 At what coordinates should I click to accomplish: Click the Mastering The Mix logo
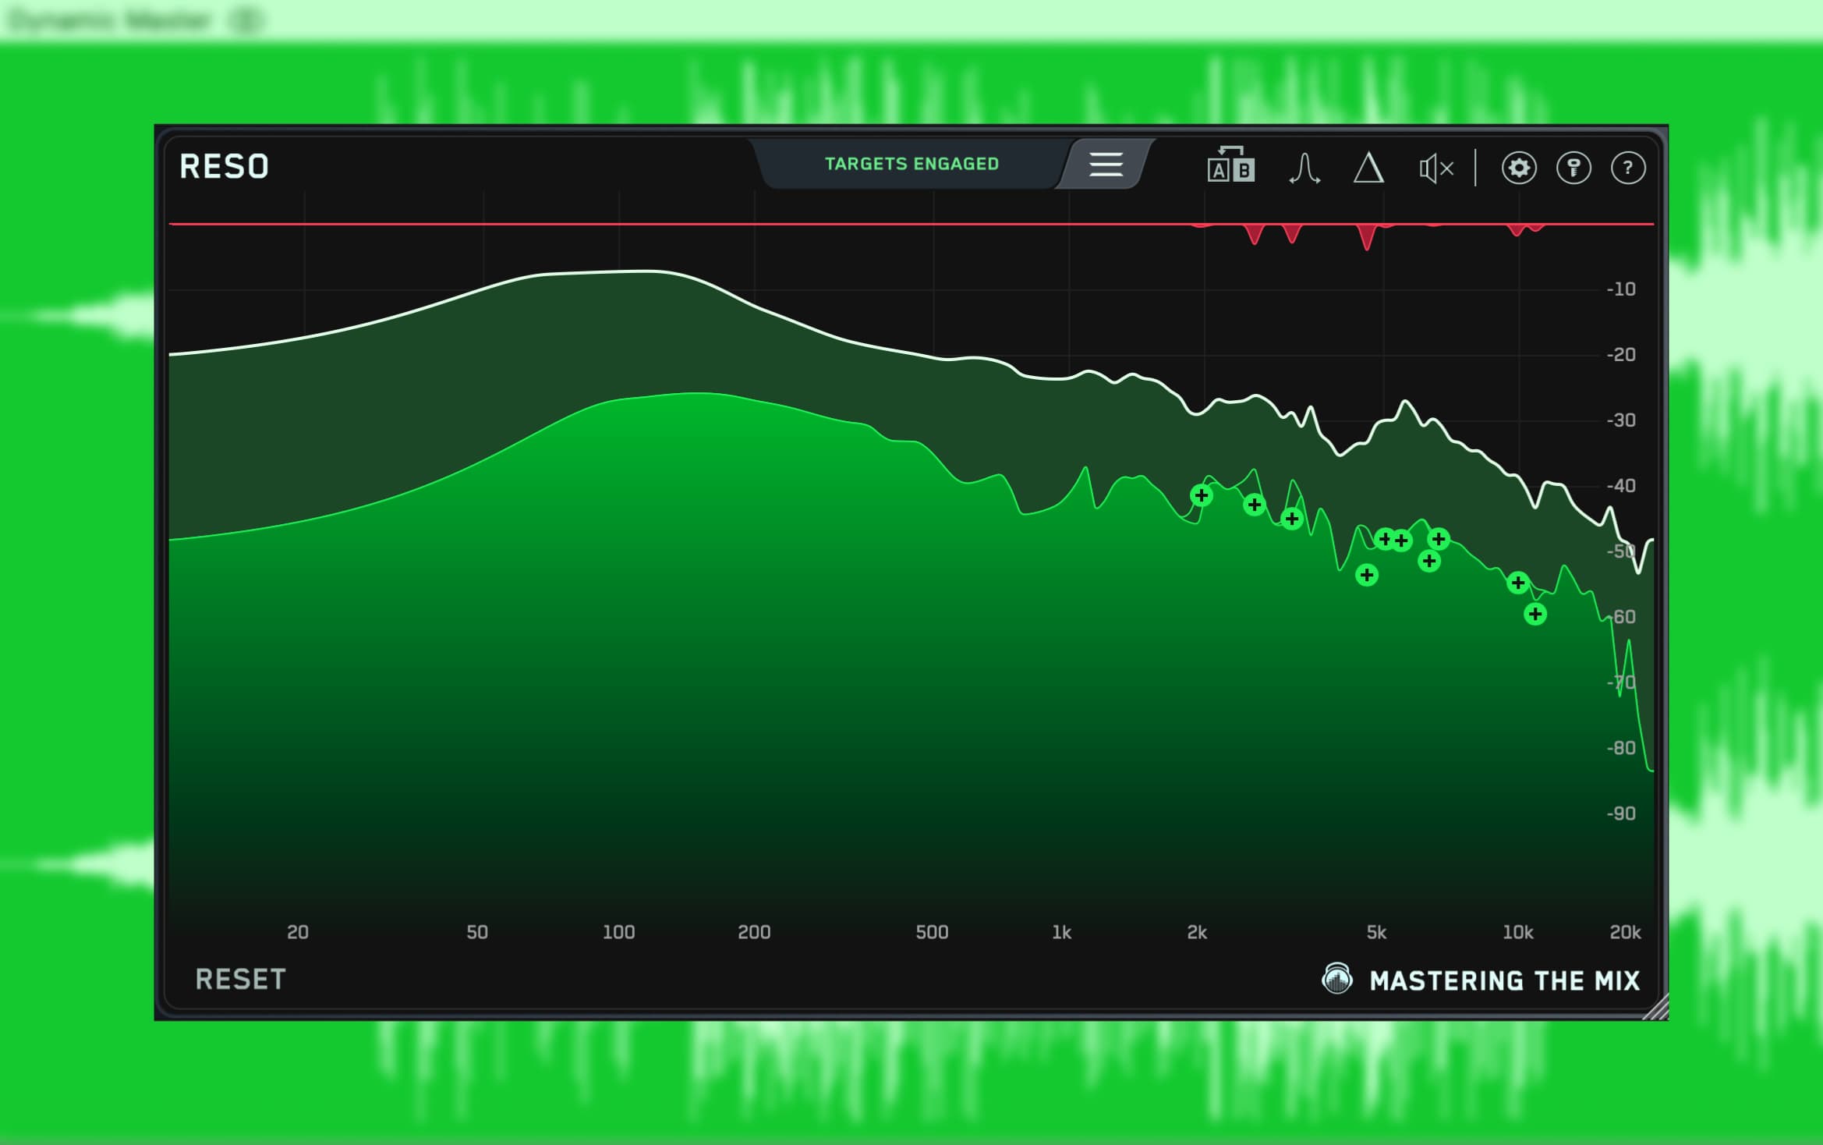pos(1481,980)
